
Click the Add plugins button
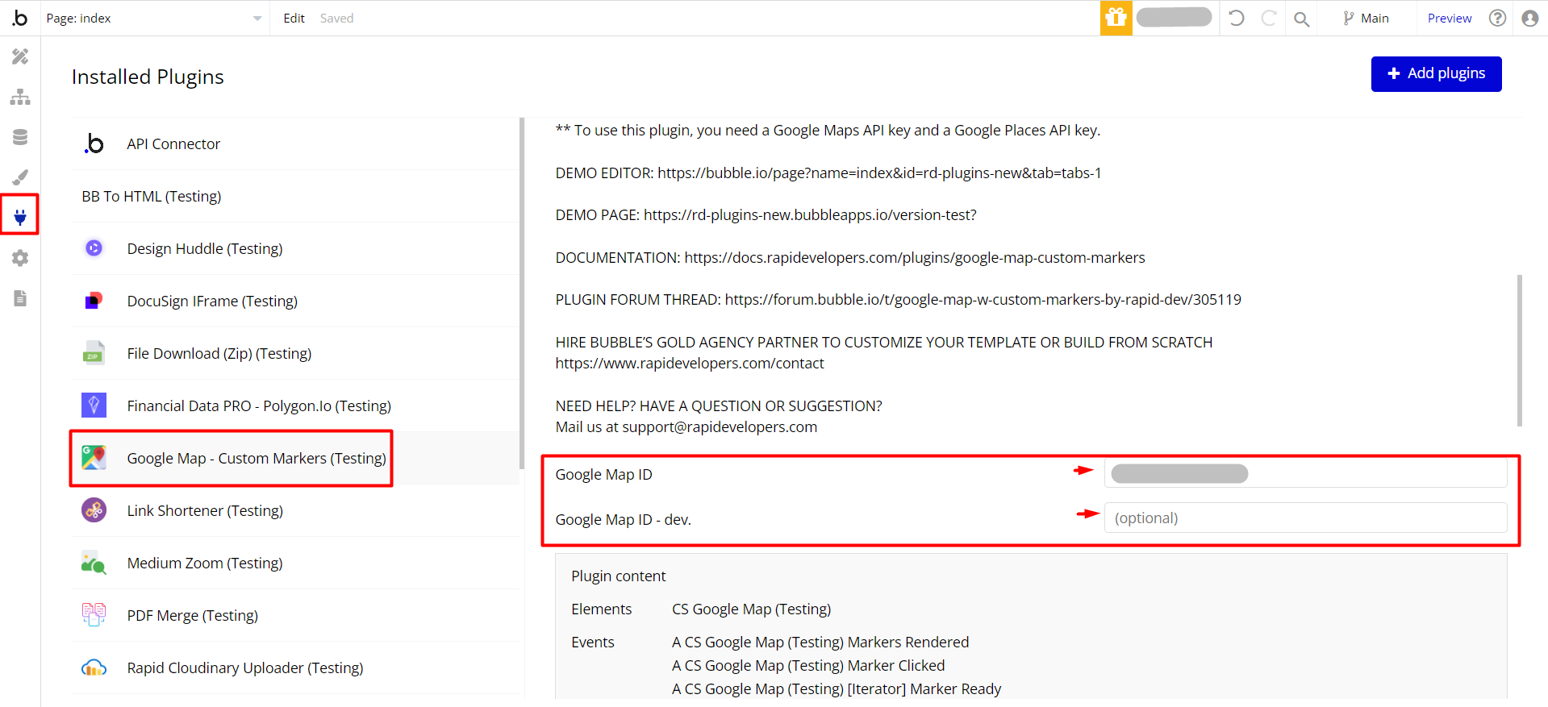tap(1436, 73)
